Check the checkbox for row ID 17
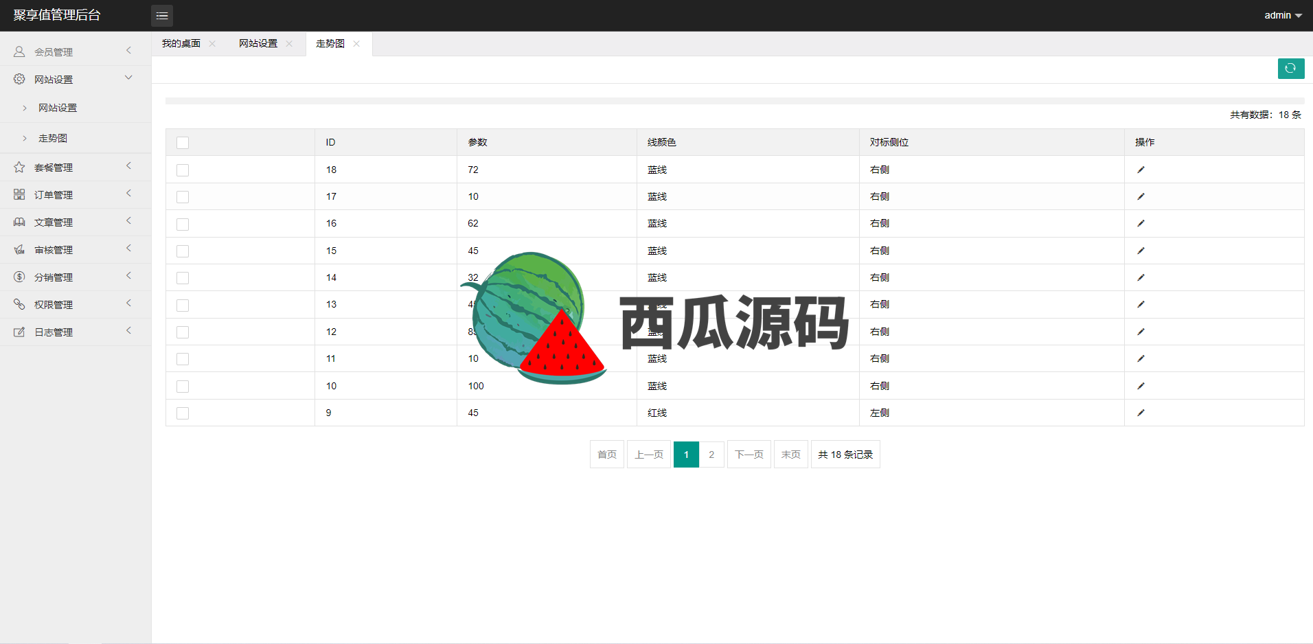 [x=183, y=197]
